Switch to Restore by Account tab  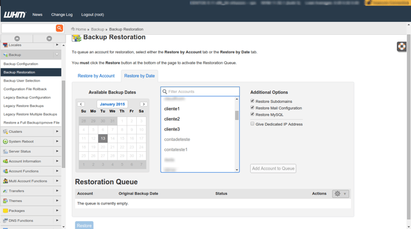pyautogui.click(x=96, y=76)
